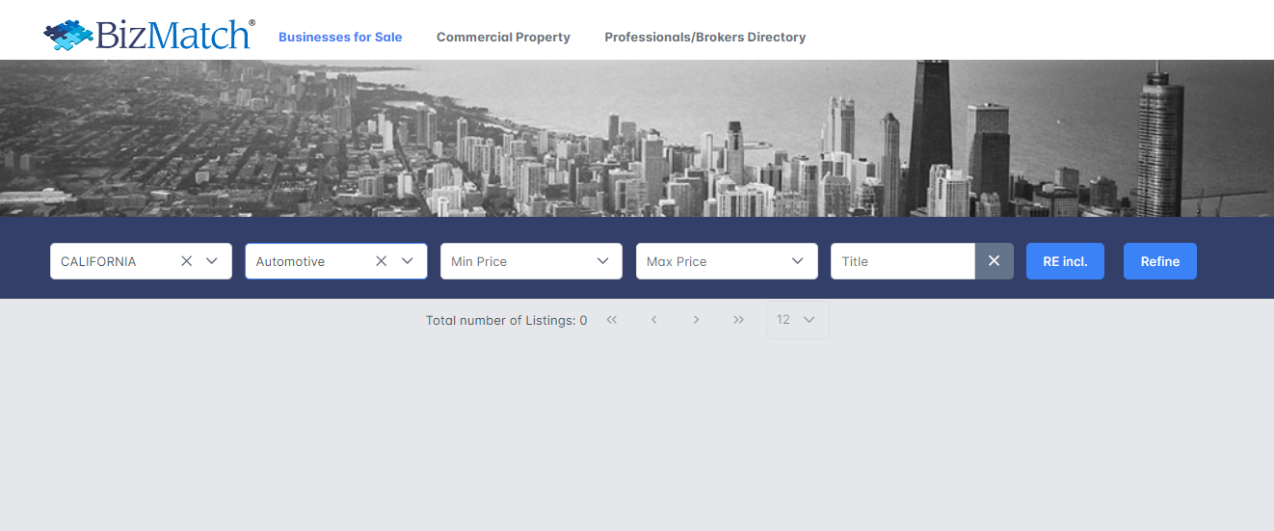Click the BizMatch puzzle logo
Viewport: 1274px width, 531px height.
tap(148, 35)
